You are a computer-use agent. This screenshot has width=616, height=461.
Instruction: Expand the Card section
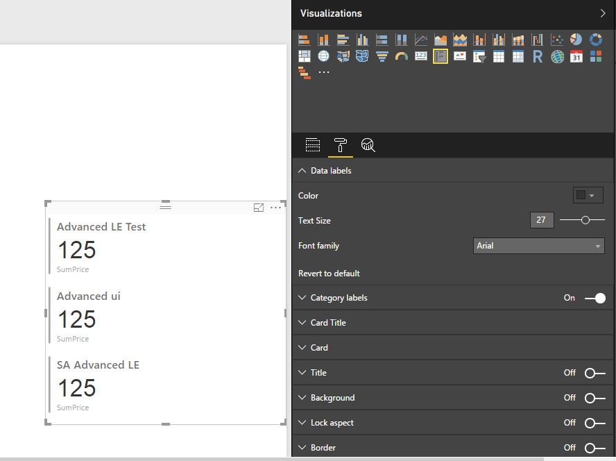pyautogui.click(x=302, y=348)
